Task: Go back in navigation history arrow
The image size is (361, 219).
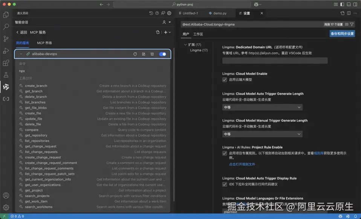Action: [x=101, y=5]
